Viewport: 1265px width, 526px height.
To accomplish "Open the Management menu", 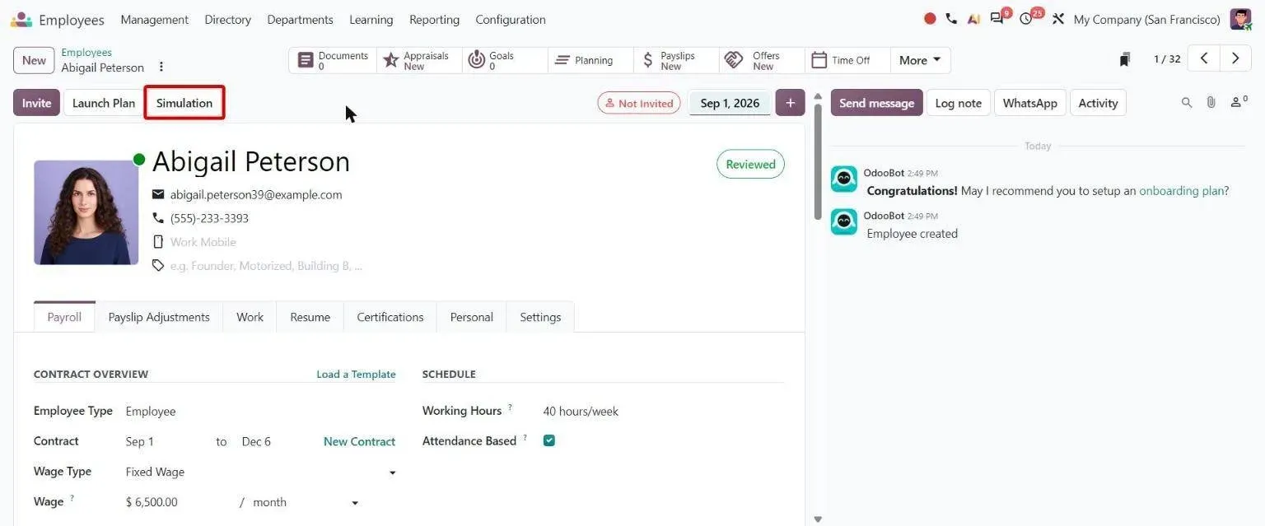I will tap(154, 19).
